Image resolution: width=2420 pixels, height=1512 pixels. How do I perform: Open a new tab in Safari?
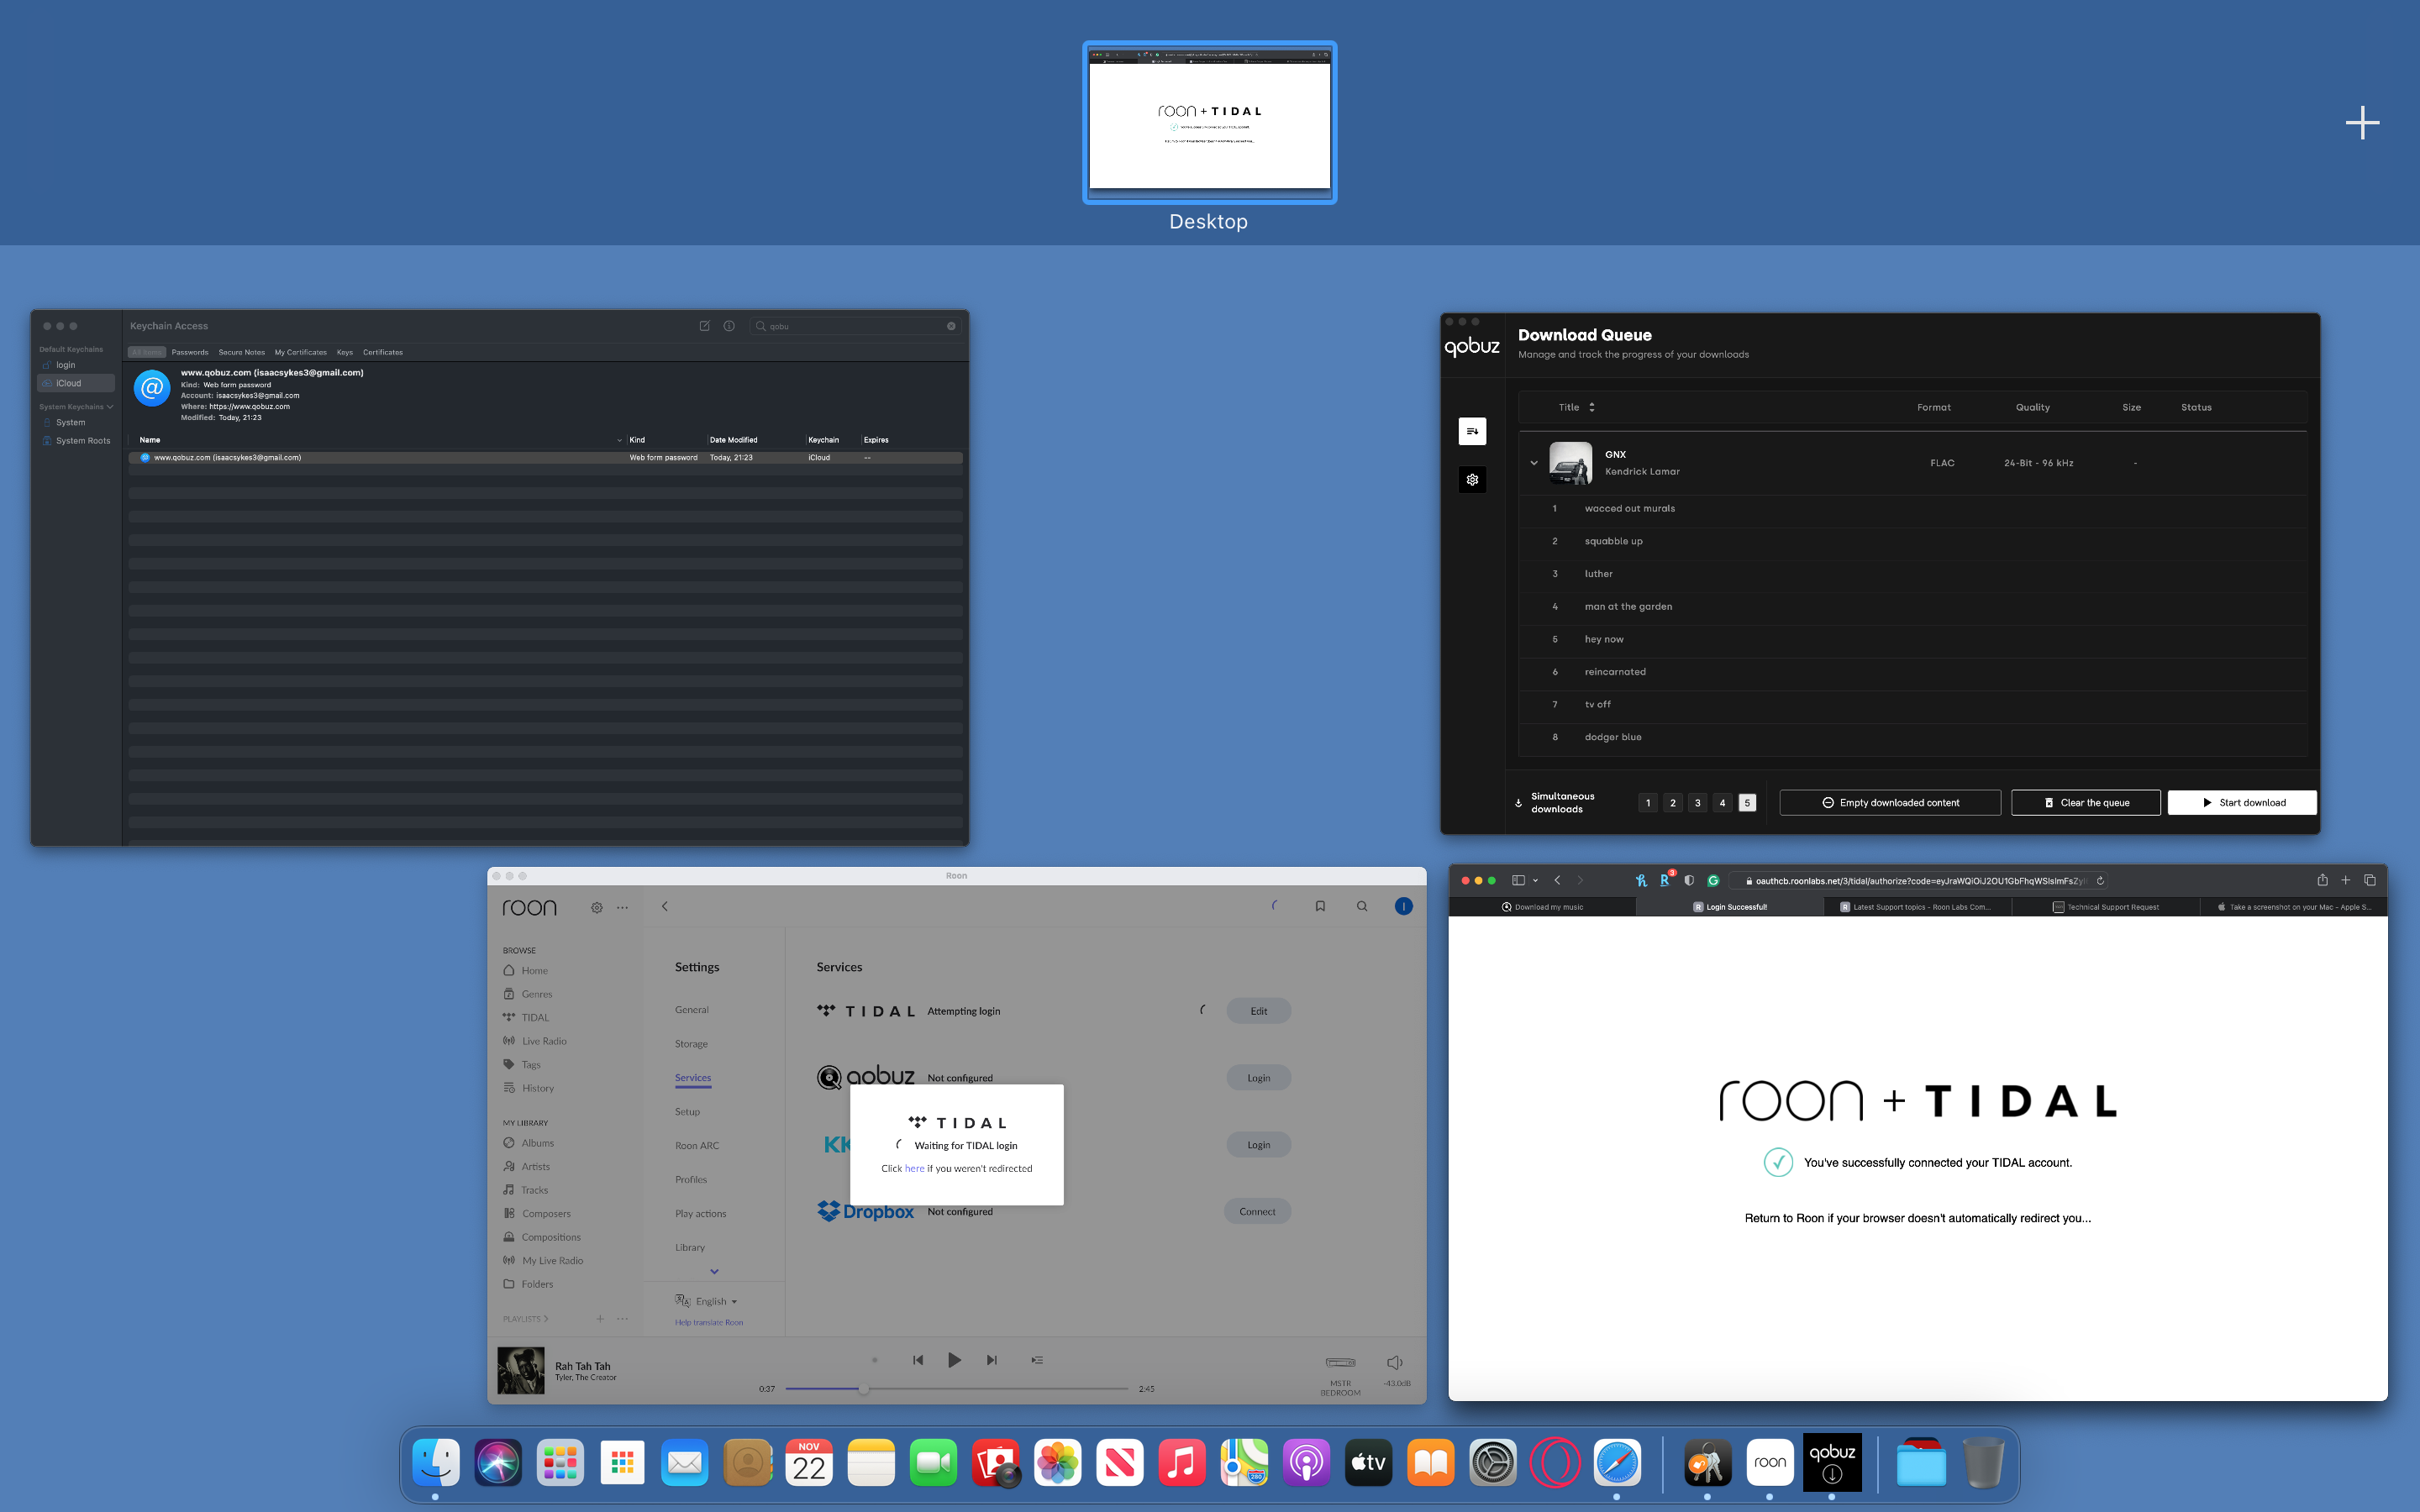tap(2345, 881)
